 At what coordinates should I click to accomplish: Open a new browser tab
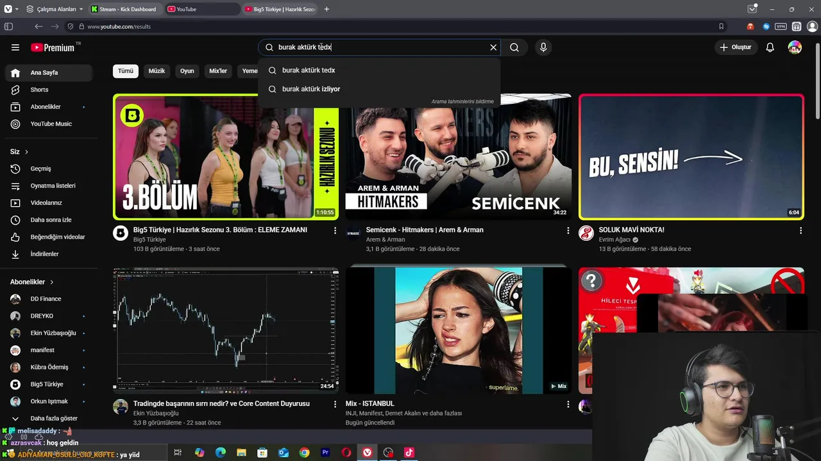click(x=326, y=9)
